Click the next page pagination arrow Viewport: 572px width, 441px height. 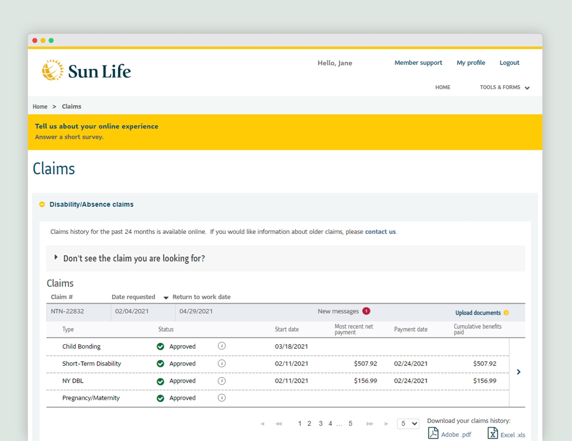click(385, 424)
